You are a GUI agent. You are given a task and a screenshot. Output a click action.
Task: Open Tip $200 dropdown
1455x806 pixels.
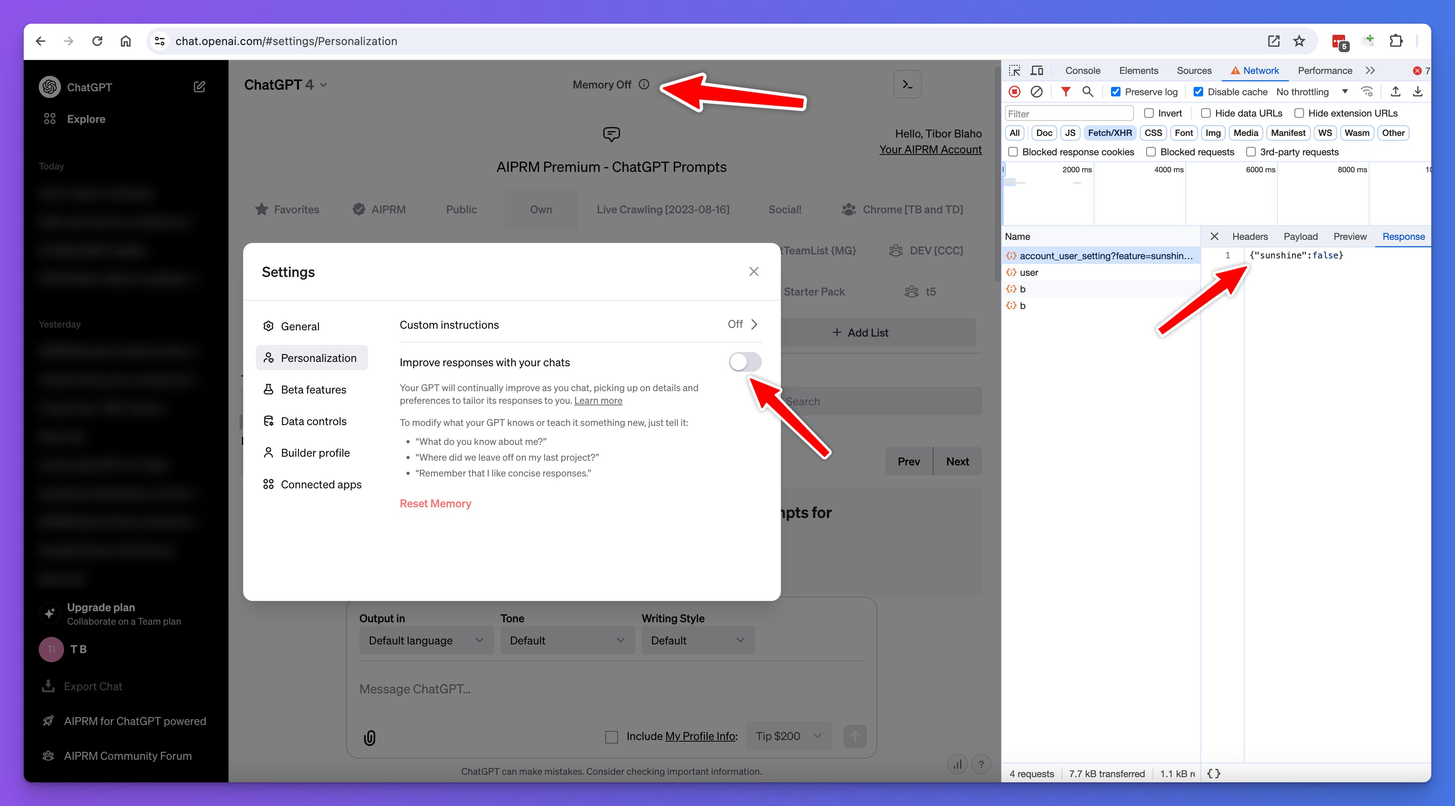[788, 736]
